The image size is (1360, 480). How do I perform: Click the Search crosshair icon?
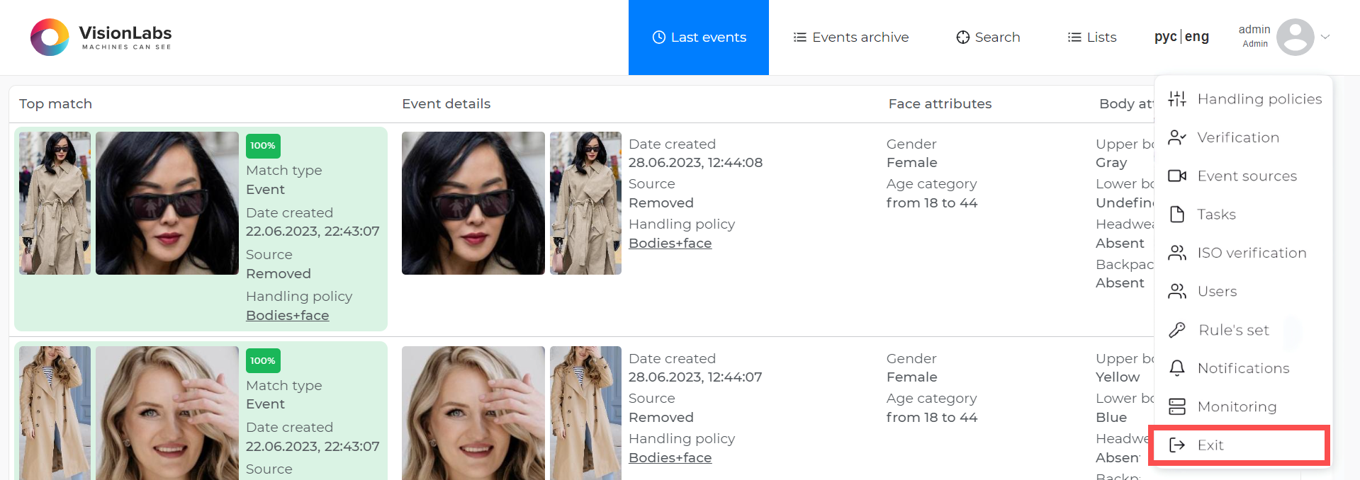coord(962,38)
